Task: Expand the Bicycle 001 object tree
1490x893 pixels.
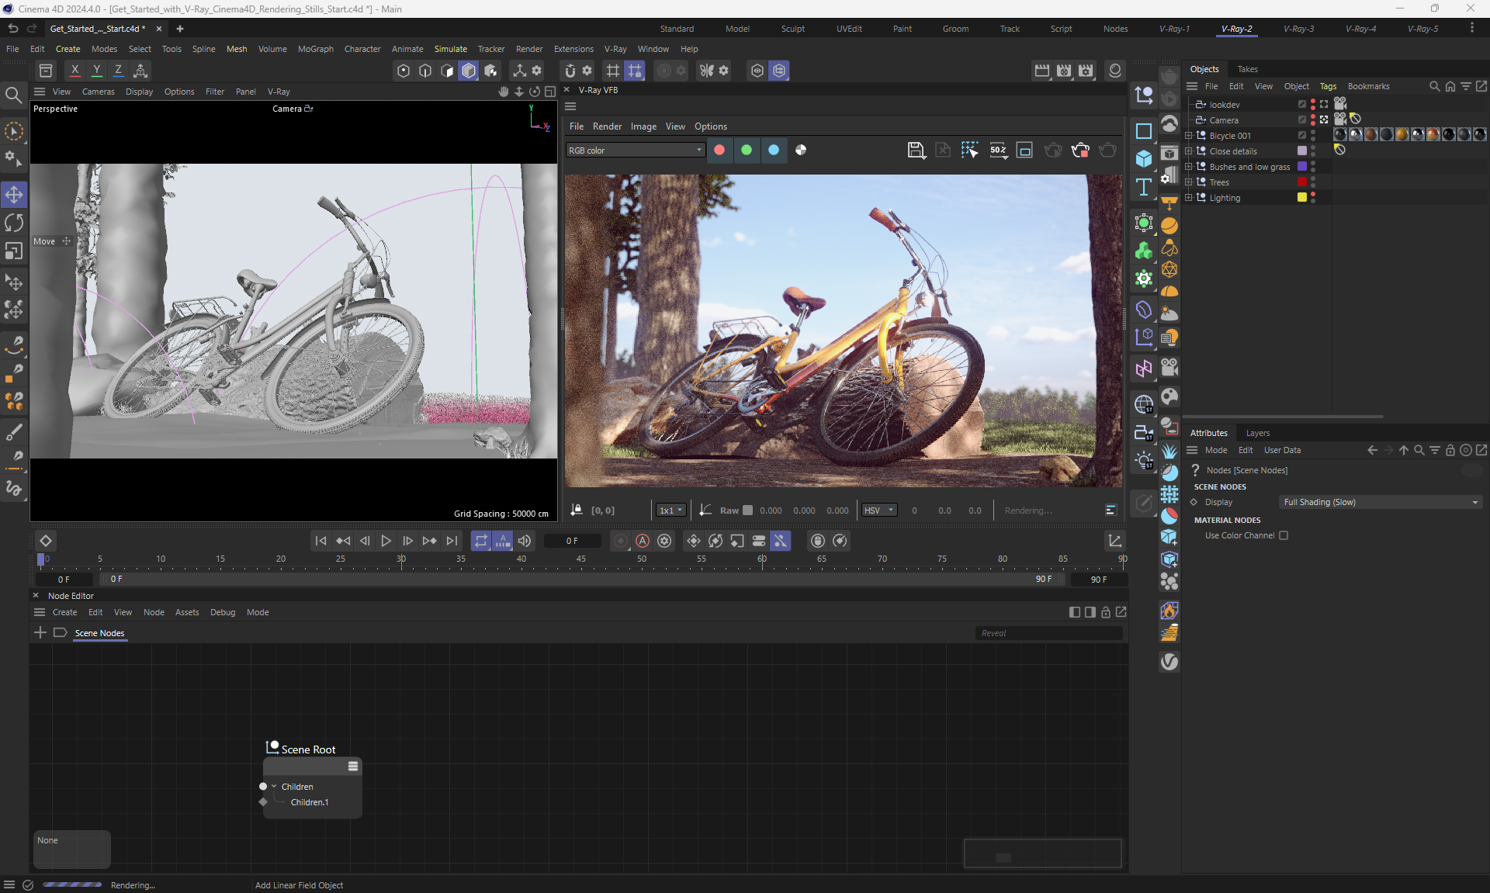Action: pyautogui.click(x=1188, y=136)
